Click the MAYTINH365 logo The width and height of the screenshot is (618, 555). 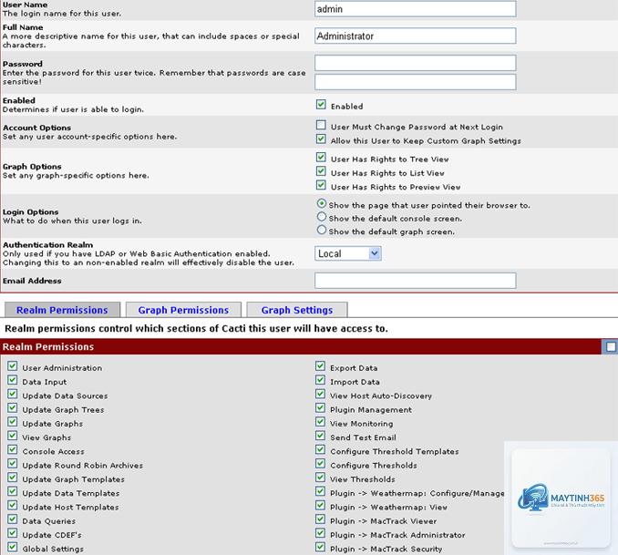pyautogui.click(x=561, y=498)
